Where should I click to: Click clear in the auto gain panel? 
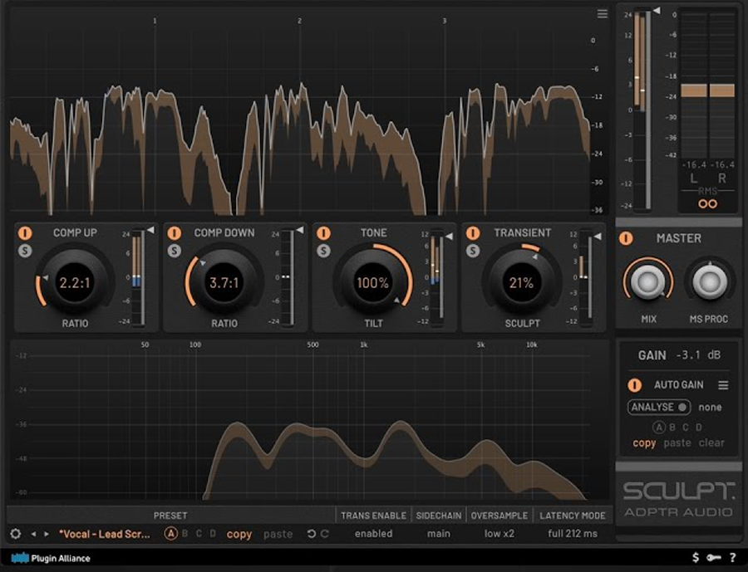[x=711, y=442]
